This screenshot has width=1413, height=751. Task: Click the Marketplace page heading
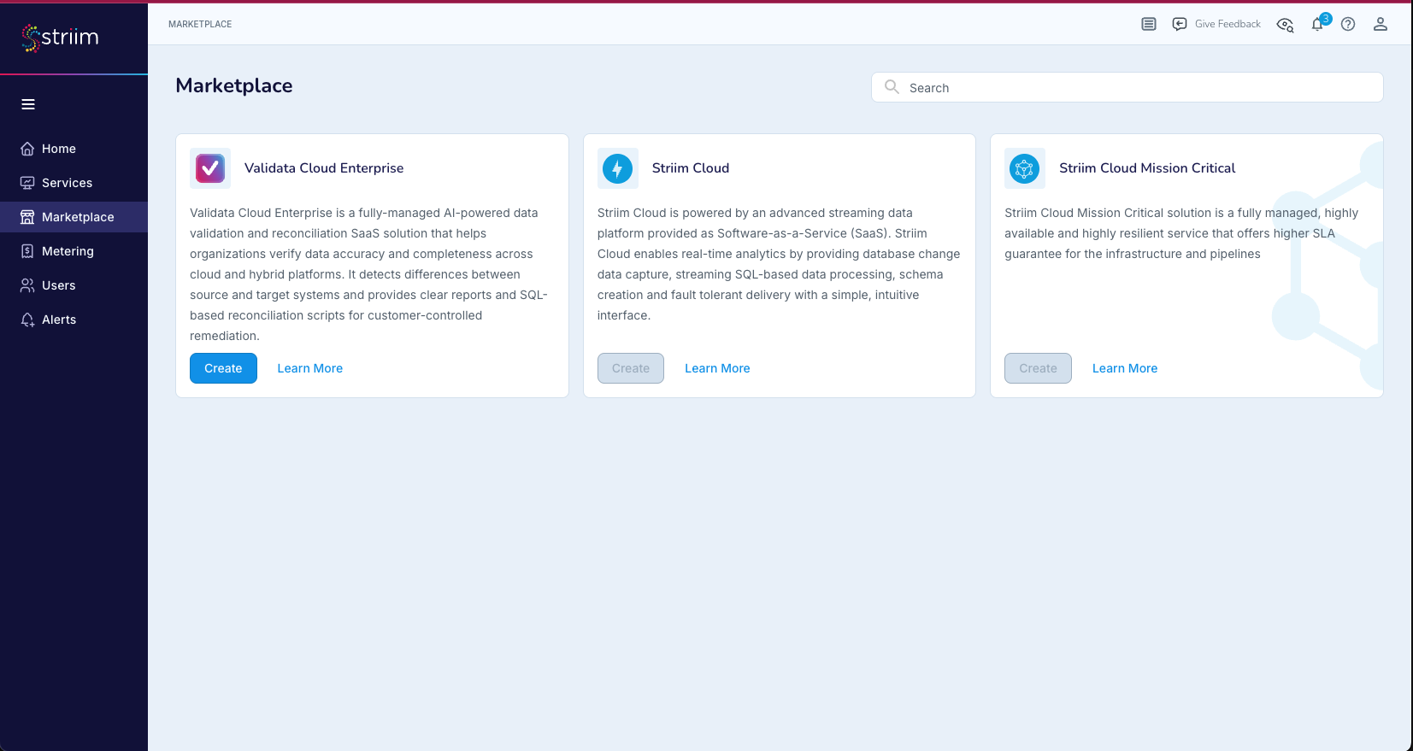click(x=234, y=85)
